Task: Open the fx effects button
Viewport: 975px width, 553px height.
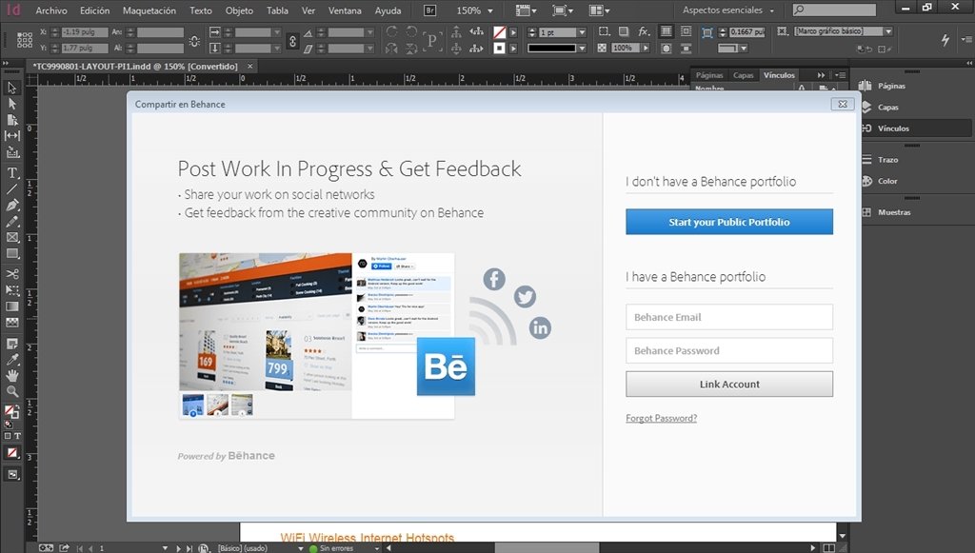Action: pyautogui.click(x=644, y=31)
